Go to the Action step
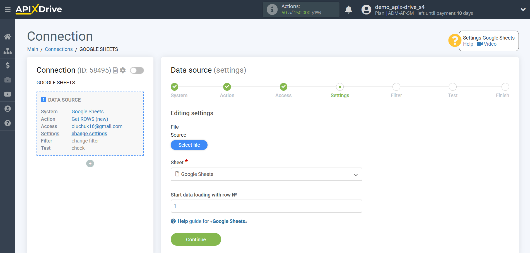530x253 pixels. pyautogui.click(x=227, y=87)
